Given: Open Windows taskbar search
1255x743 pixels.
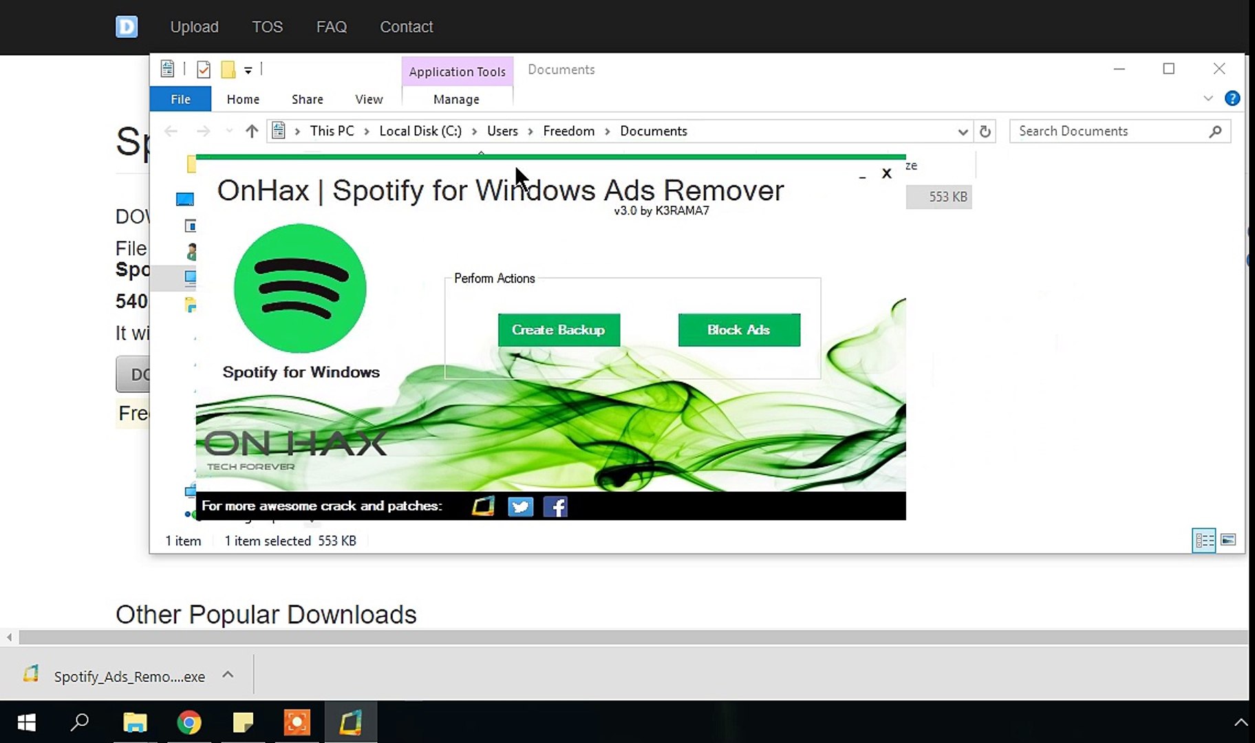Looking at the screenshot, I should [80, 722].
